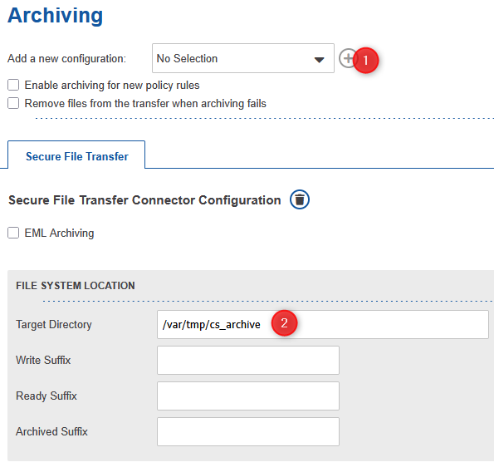Image resolution: width=494 pixels, height=472 pixels.
Task: Click into the Target Directory field
Action: pos(323,324)
